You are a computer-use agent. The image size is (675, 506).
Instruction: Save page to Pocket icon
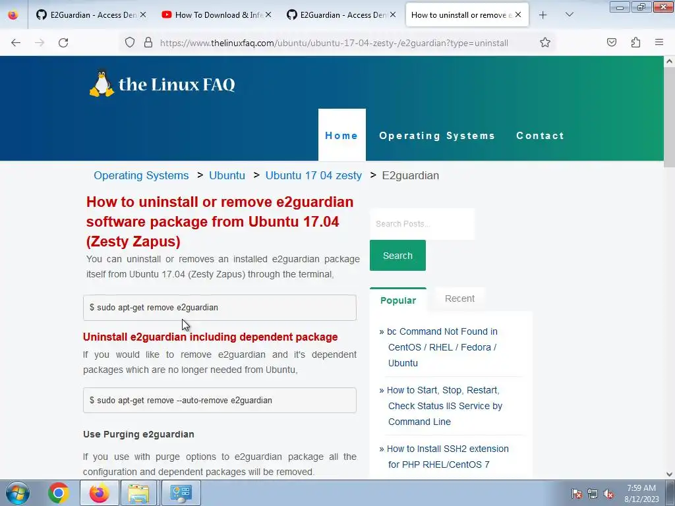(612, 43)
